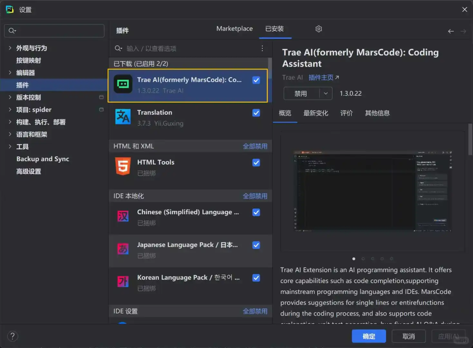Expand the 语言和框架 settings section
The width and height of the screenshot is (473, 348).
(10, 134)
